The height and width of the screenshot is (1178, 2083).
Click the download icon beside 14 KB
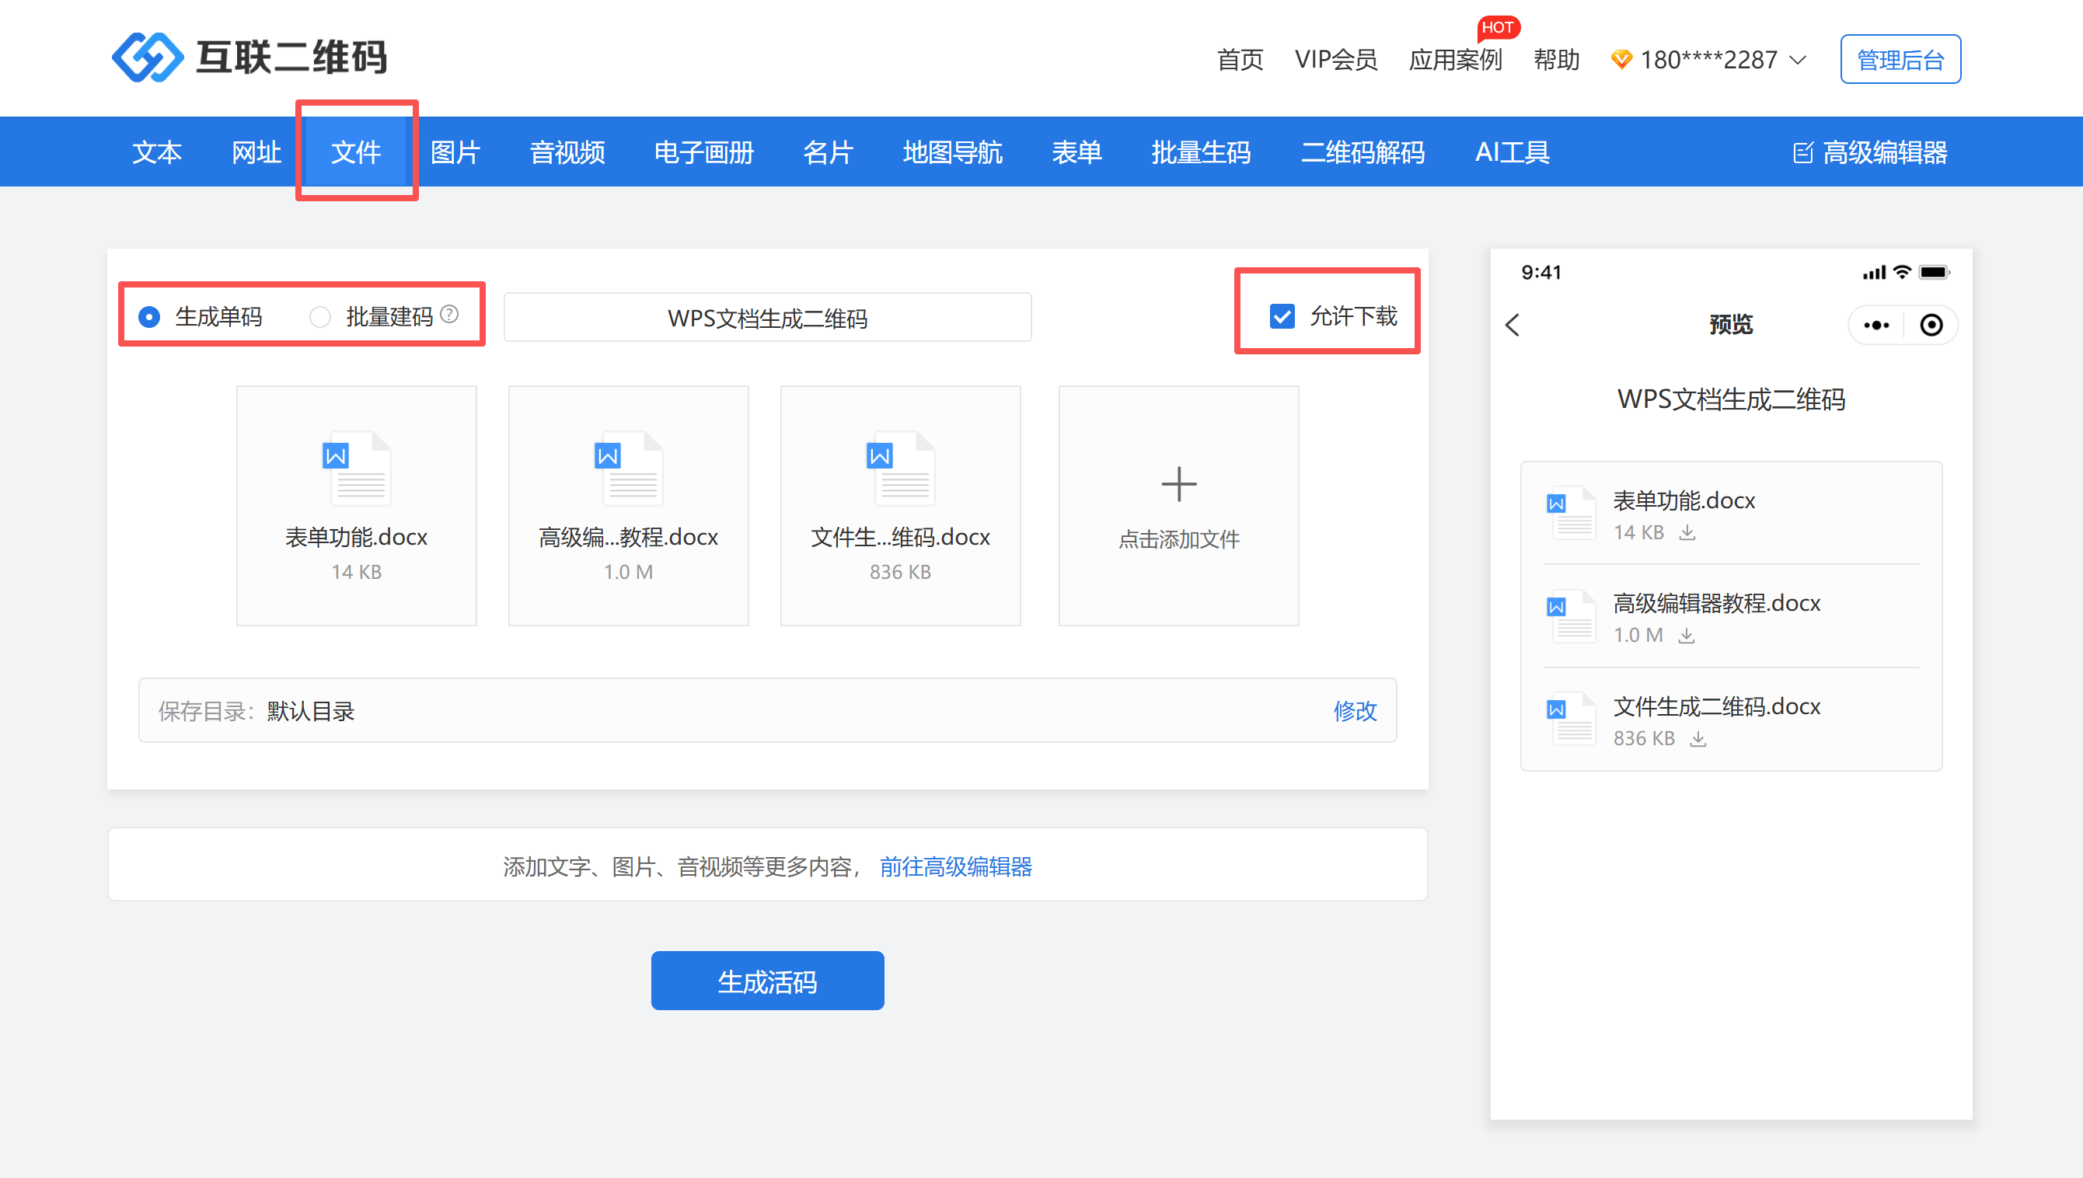1687,532
